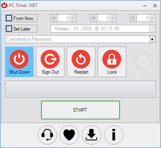161x148 pixels.
Task: Enable the From Now checkbox
Action: (9, 18)
